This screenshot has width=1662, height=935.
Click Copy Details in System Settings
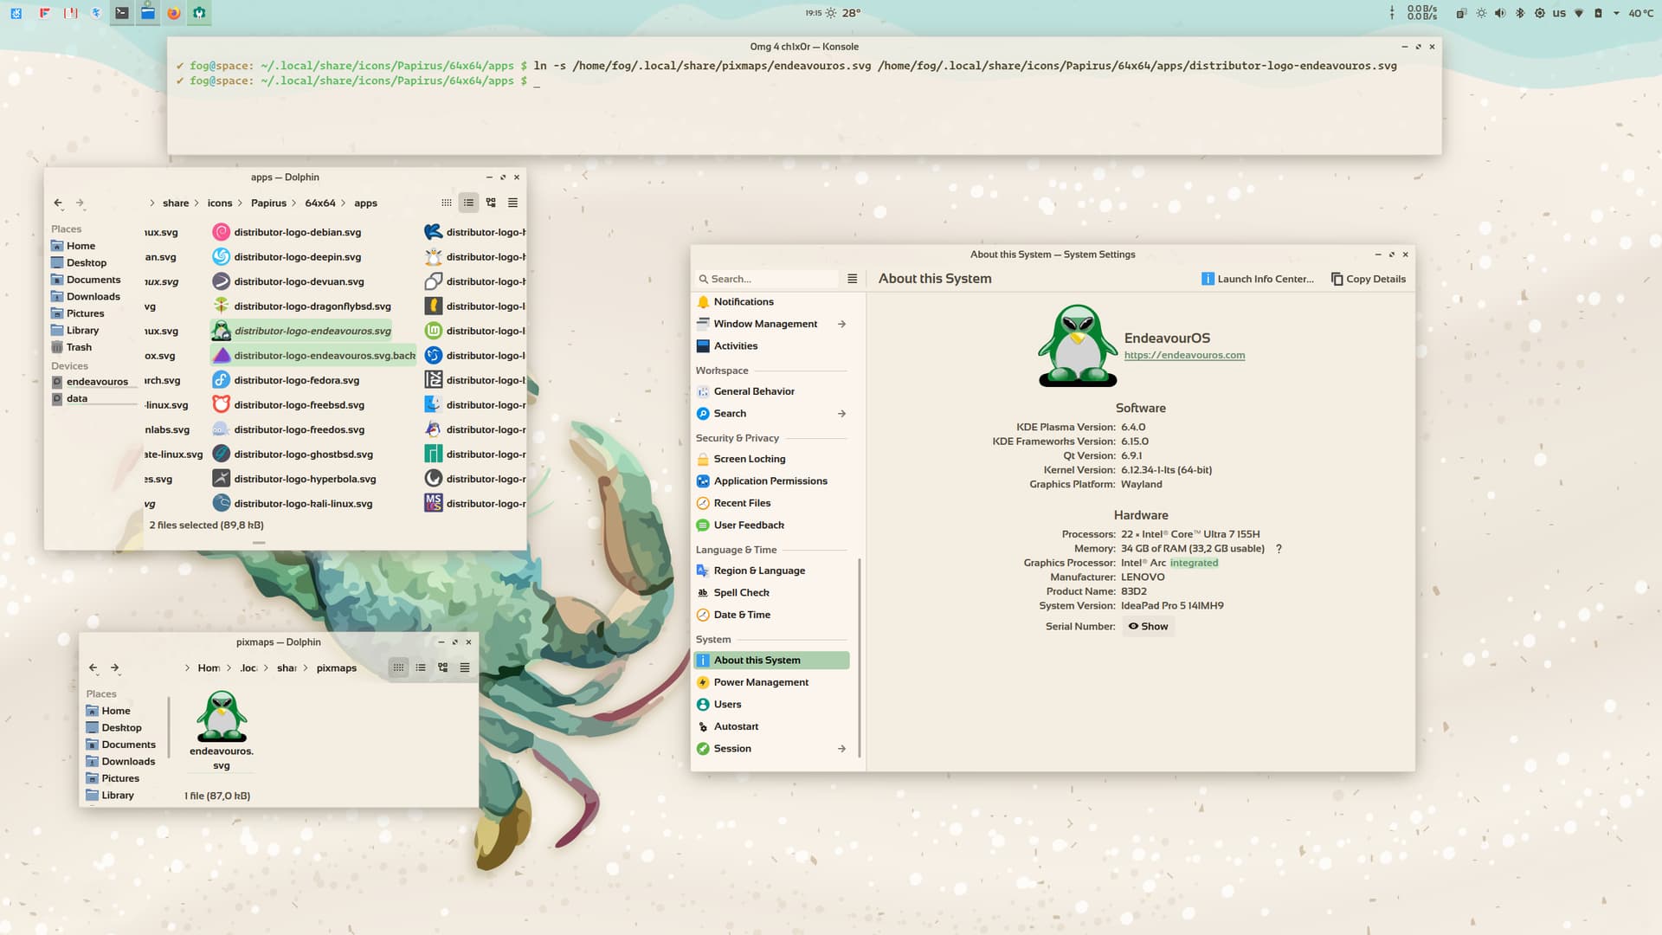(1368, 279)
